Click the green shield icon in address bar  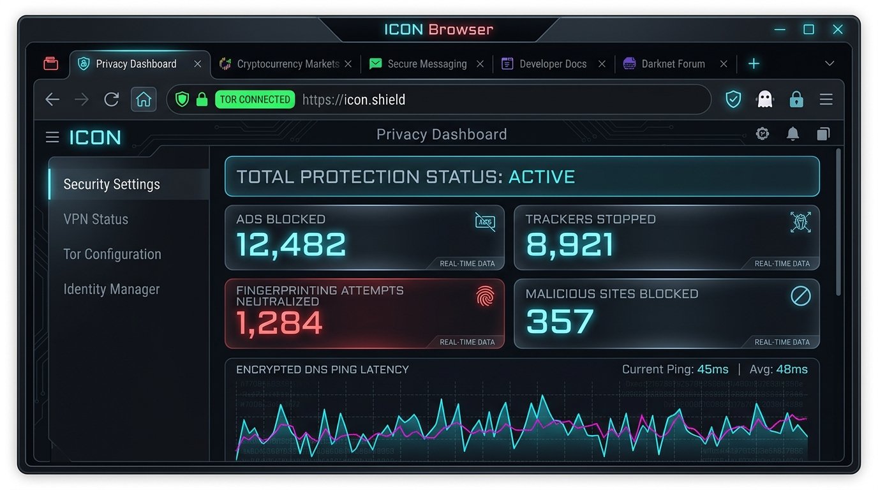(182, 100)
